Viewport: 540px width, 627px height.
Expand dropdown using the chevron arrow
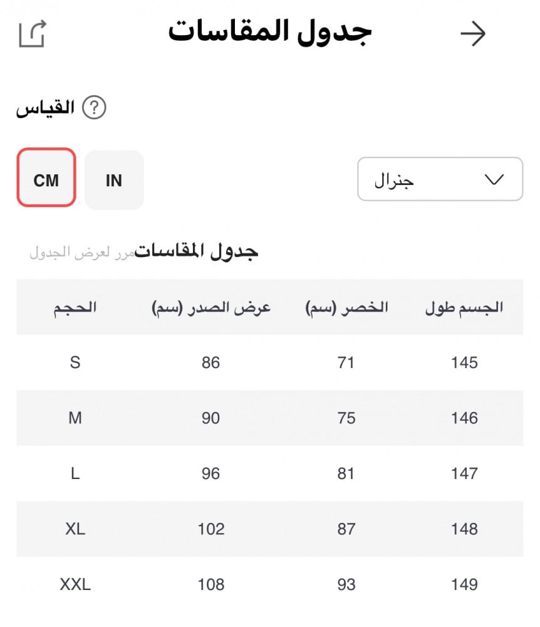click(x=494, y=179)
